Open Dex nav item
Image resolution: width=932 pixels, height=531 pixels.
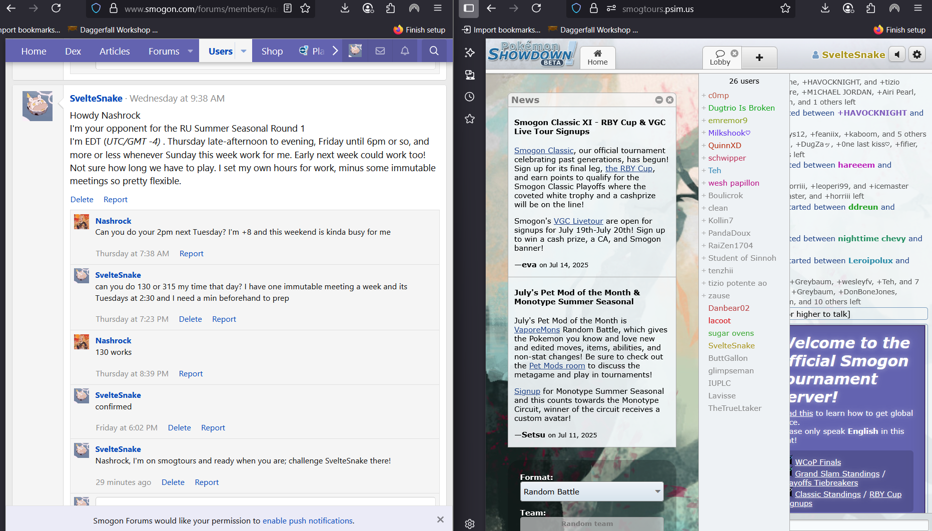[73, 51]
